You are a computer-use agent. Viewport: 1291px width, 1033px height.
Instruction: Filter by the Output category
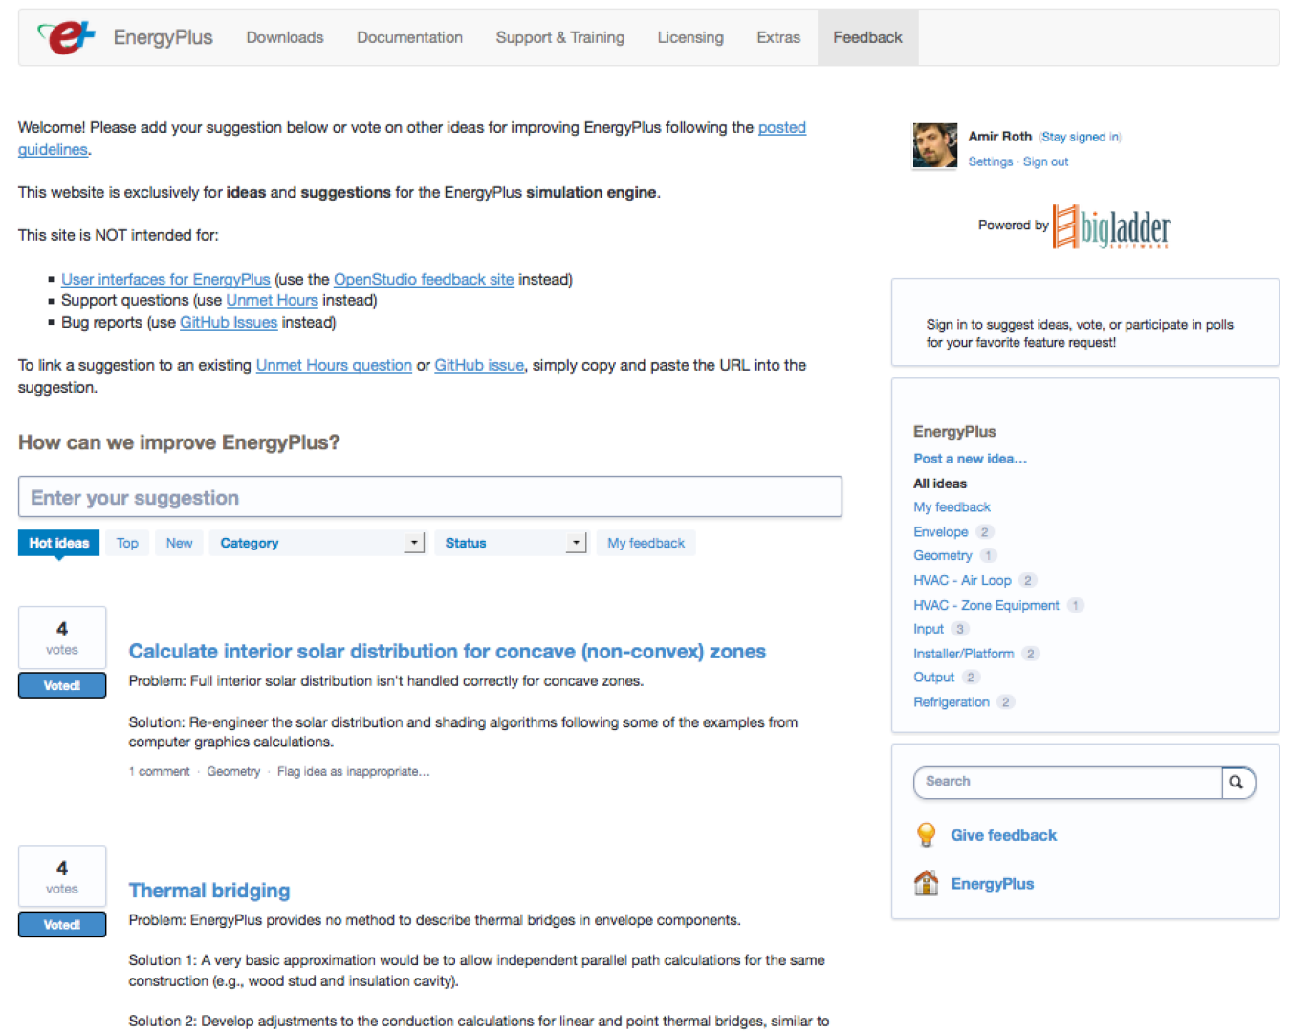click(x=933, y=677)
